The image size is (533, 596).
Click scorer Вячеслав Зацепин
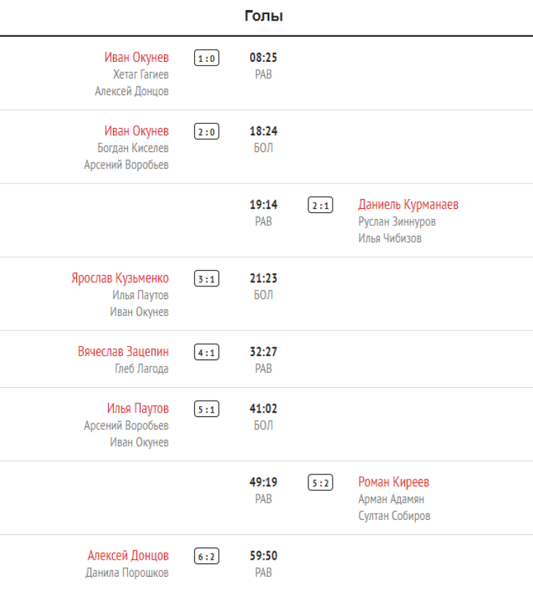pos(124,352)
